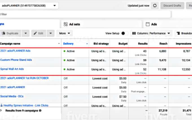This screenshot has height=120, width=192.
Task: Open the More dropdown menu
Action: 64,33
